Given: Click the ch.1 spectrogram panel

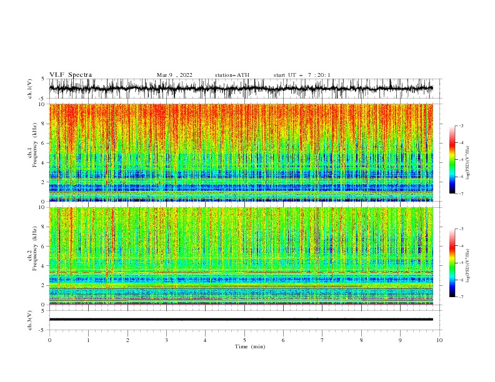Looking at the screenshot, I should (241, 152).
